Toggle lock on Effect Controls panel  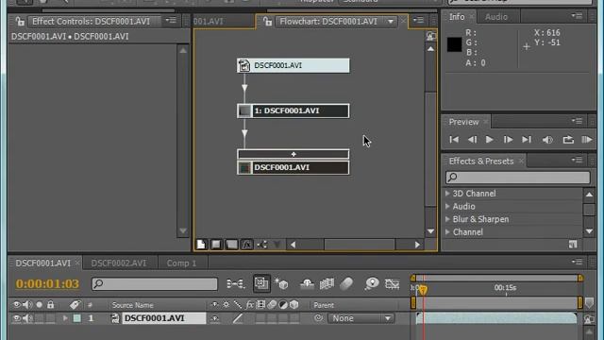(x=20, y=21)
